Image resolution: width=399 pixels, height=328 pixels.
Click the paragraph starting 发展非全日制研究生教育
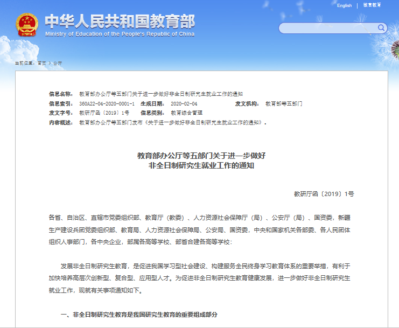(199, 278)
